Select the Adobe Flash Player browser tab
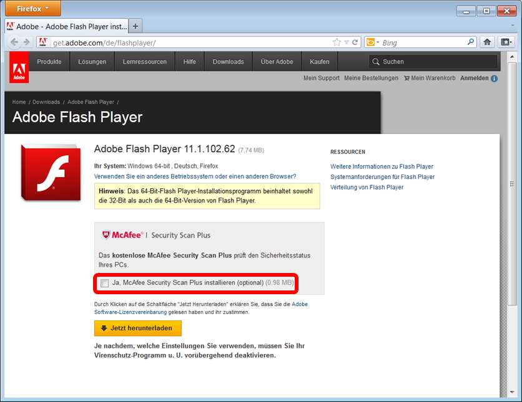This screenshot has width=522, height=402. pos(67,26)
